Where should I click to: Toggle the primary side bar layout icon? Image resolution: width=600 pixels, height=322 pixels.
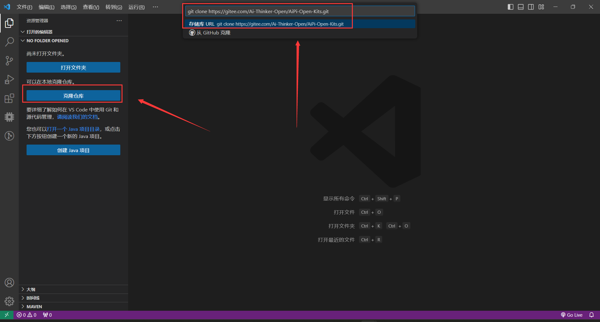511,7
